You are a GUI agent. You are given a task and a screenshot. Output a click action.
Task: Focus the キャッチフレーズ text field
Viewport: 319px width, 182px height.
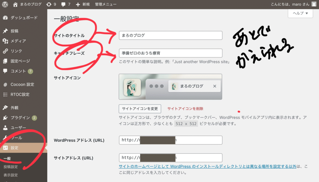170,53
